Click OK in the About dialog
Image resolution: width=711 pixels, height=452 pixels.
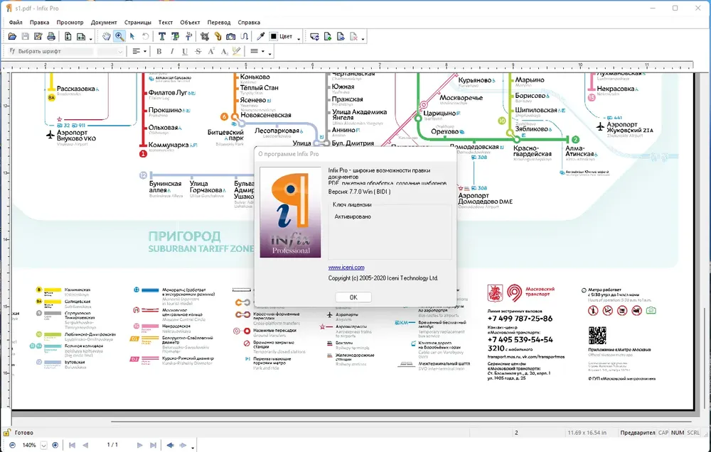[353, 297]
